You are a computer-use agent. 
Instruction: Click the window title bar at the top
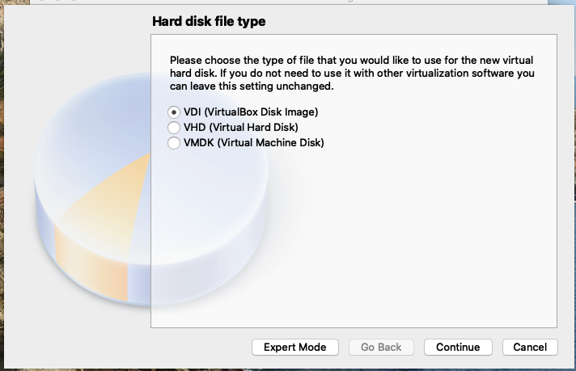(x=288, y=2)
